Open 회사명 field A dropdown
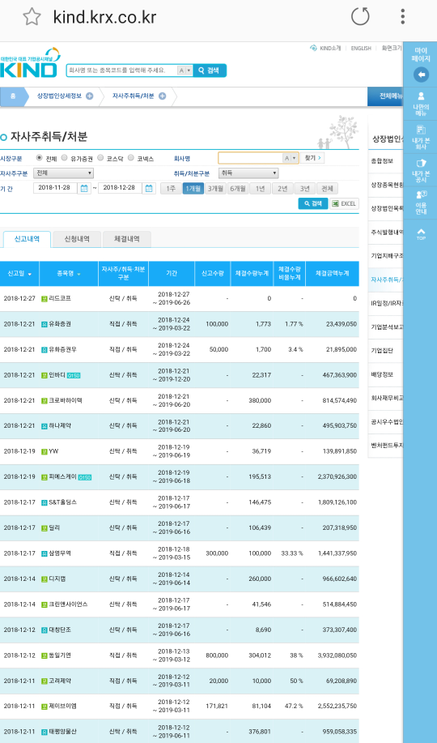The width and height of the screenshot is (437, 743). point(291,158)
